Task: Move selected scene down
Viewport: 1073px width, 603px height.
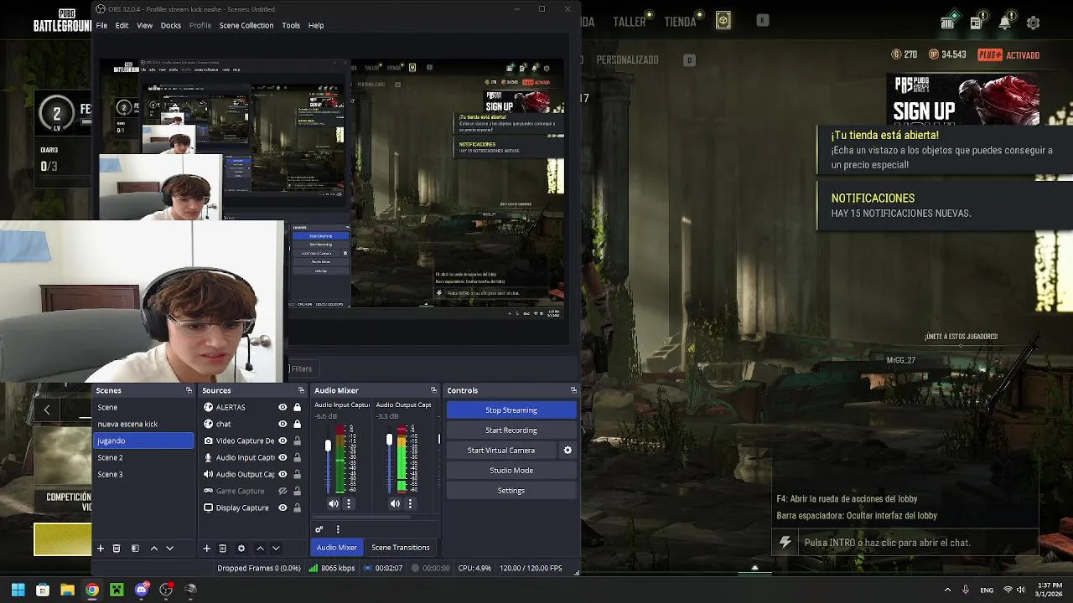Action: pos(169,548)
